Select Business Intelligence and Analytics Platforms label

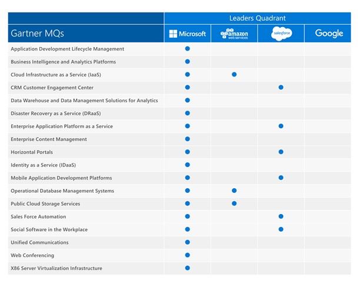(x=63, y=62)
